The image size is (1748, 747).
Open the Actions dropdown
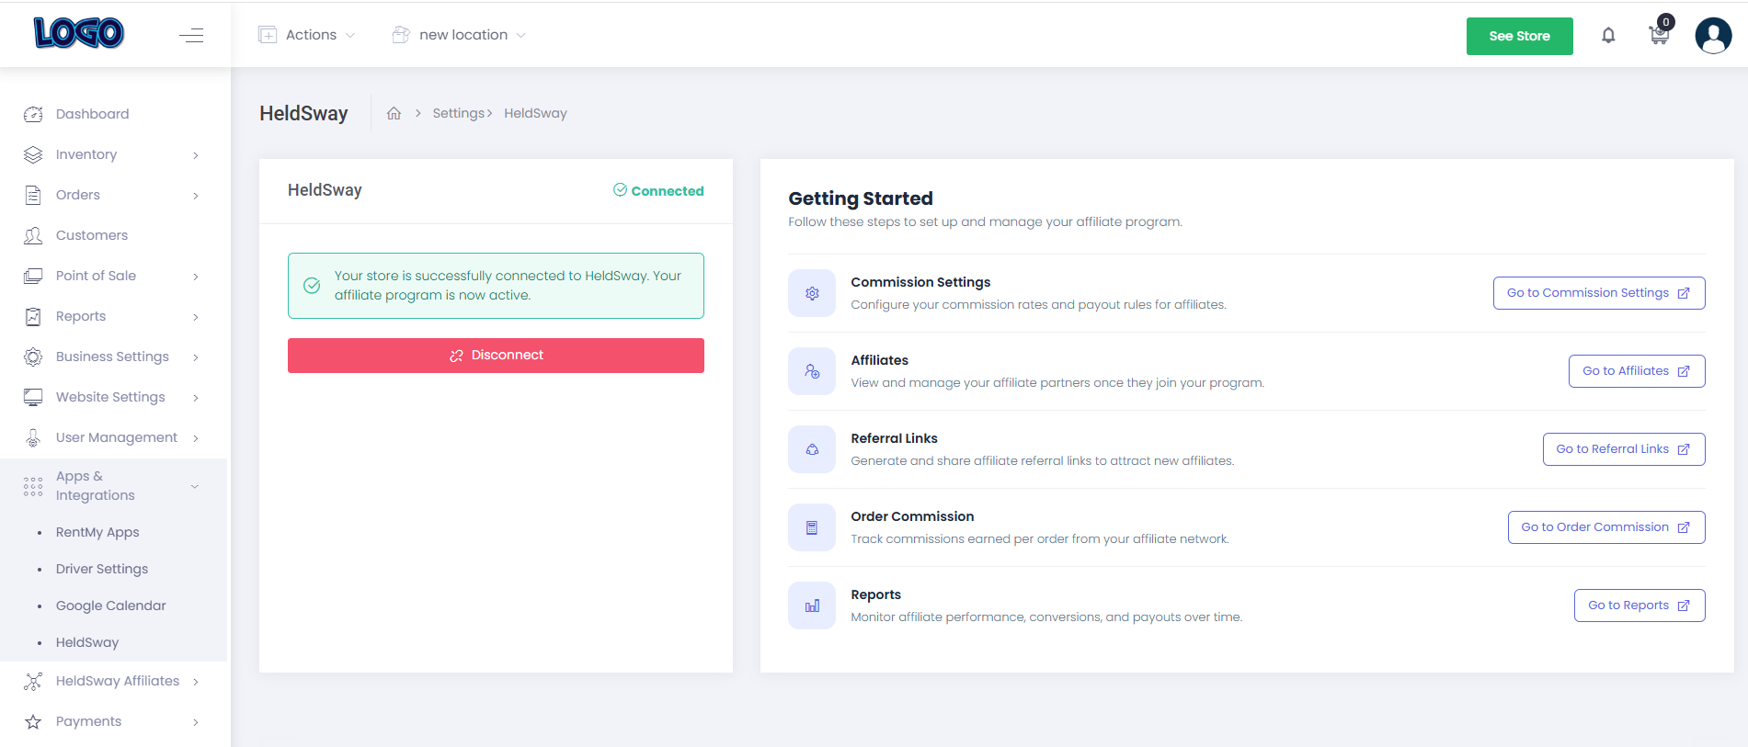307,35
